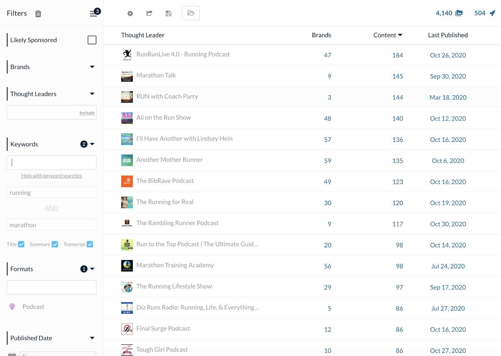The width and height of the screenshot is (501, 356).
Task: Open I'll Have Another thumbnail
Action: [x=127, y=139]
